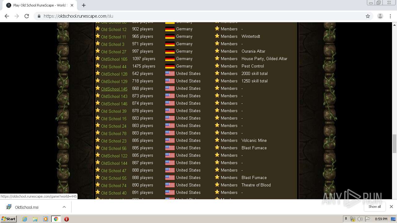The height and width of the screenshot is (223, 397).
Task: Switch to the Chrome taskbar icon
Action: click(x=56, y=219)
